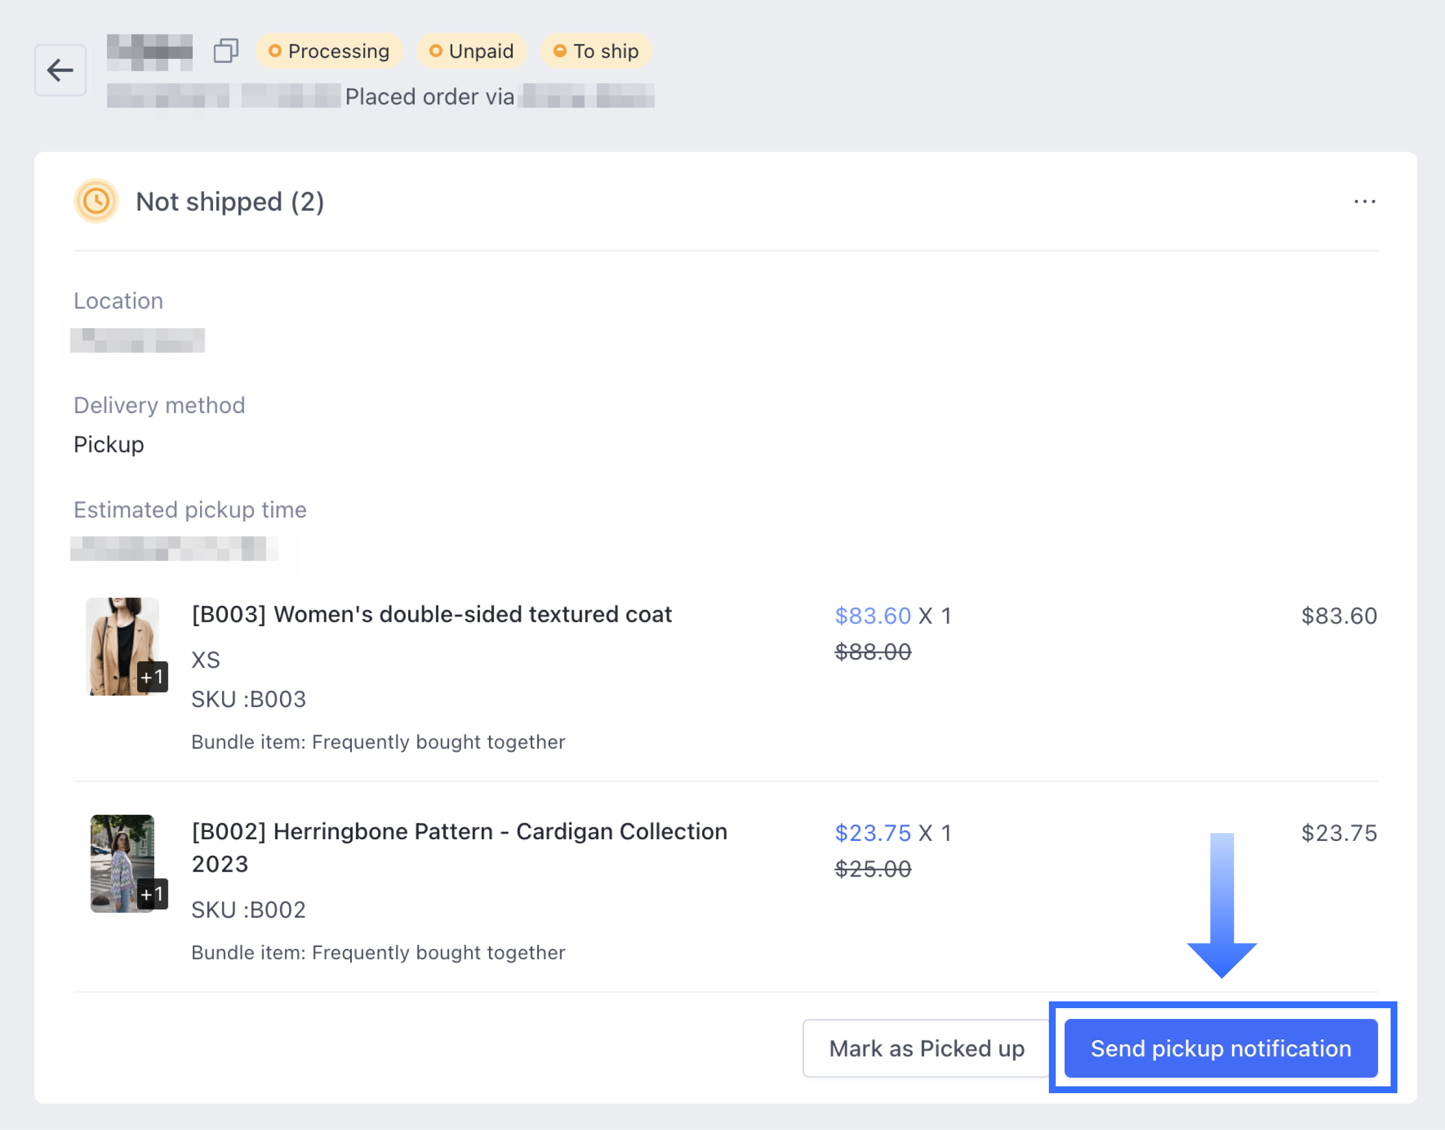This screenshot has width=1445, height=1130.
Task: Copy the order number using the copy icon
Action: 226,50
